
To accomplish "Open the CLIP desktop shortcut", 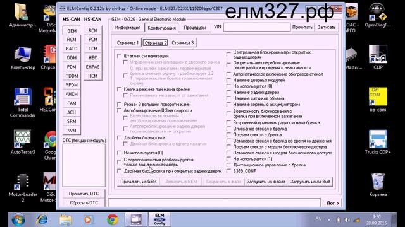I will pos(378,57).
